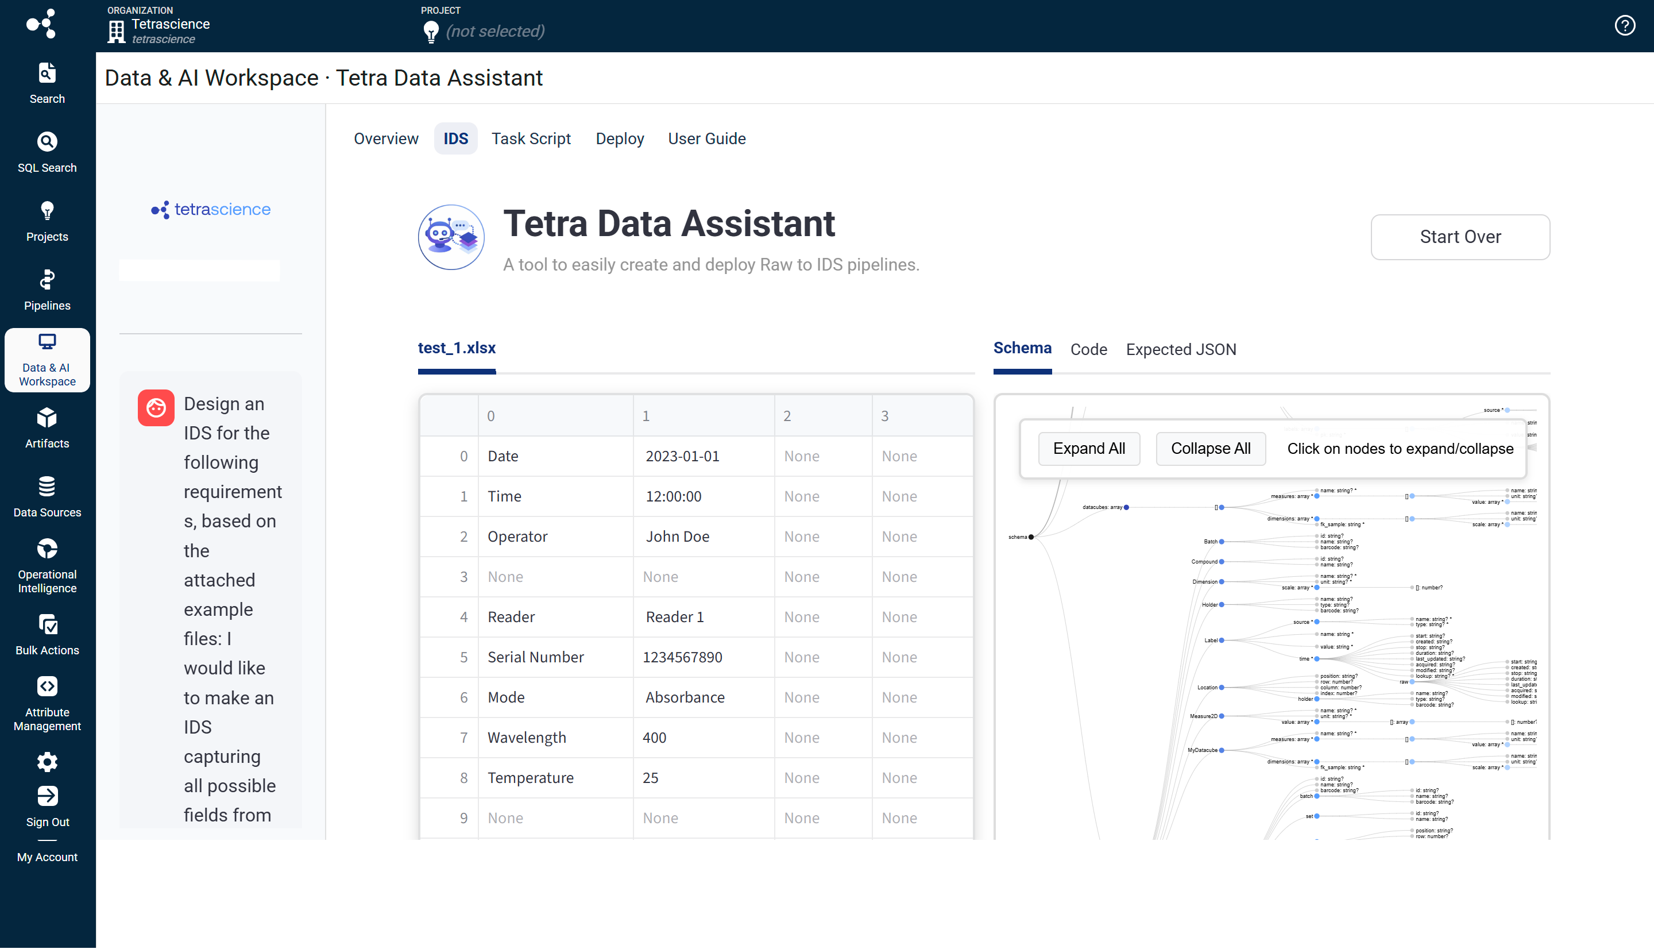Click Sign Out in the sidebar
This screenshot has height=949, width=1654.
pyautogui.click(x=47, y=804)
